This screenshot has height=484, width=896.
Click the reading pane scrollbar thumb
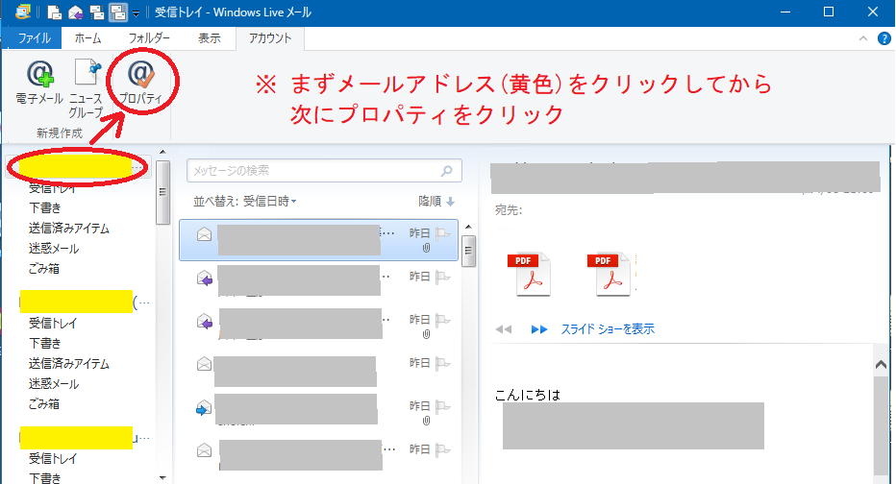pos(882,425)
